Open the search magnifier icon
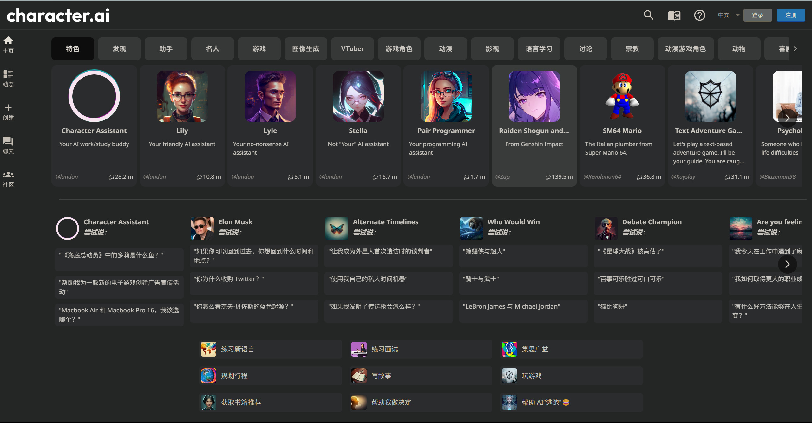Viewport: 812px width, 423px height. pyautogui.click(x=648, y=15)
